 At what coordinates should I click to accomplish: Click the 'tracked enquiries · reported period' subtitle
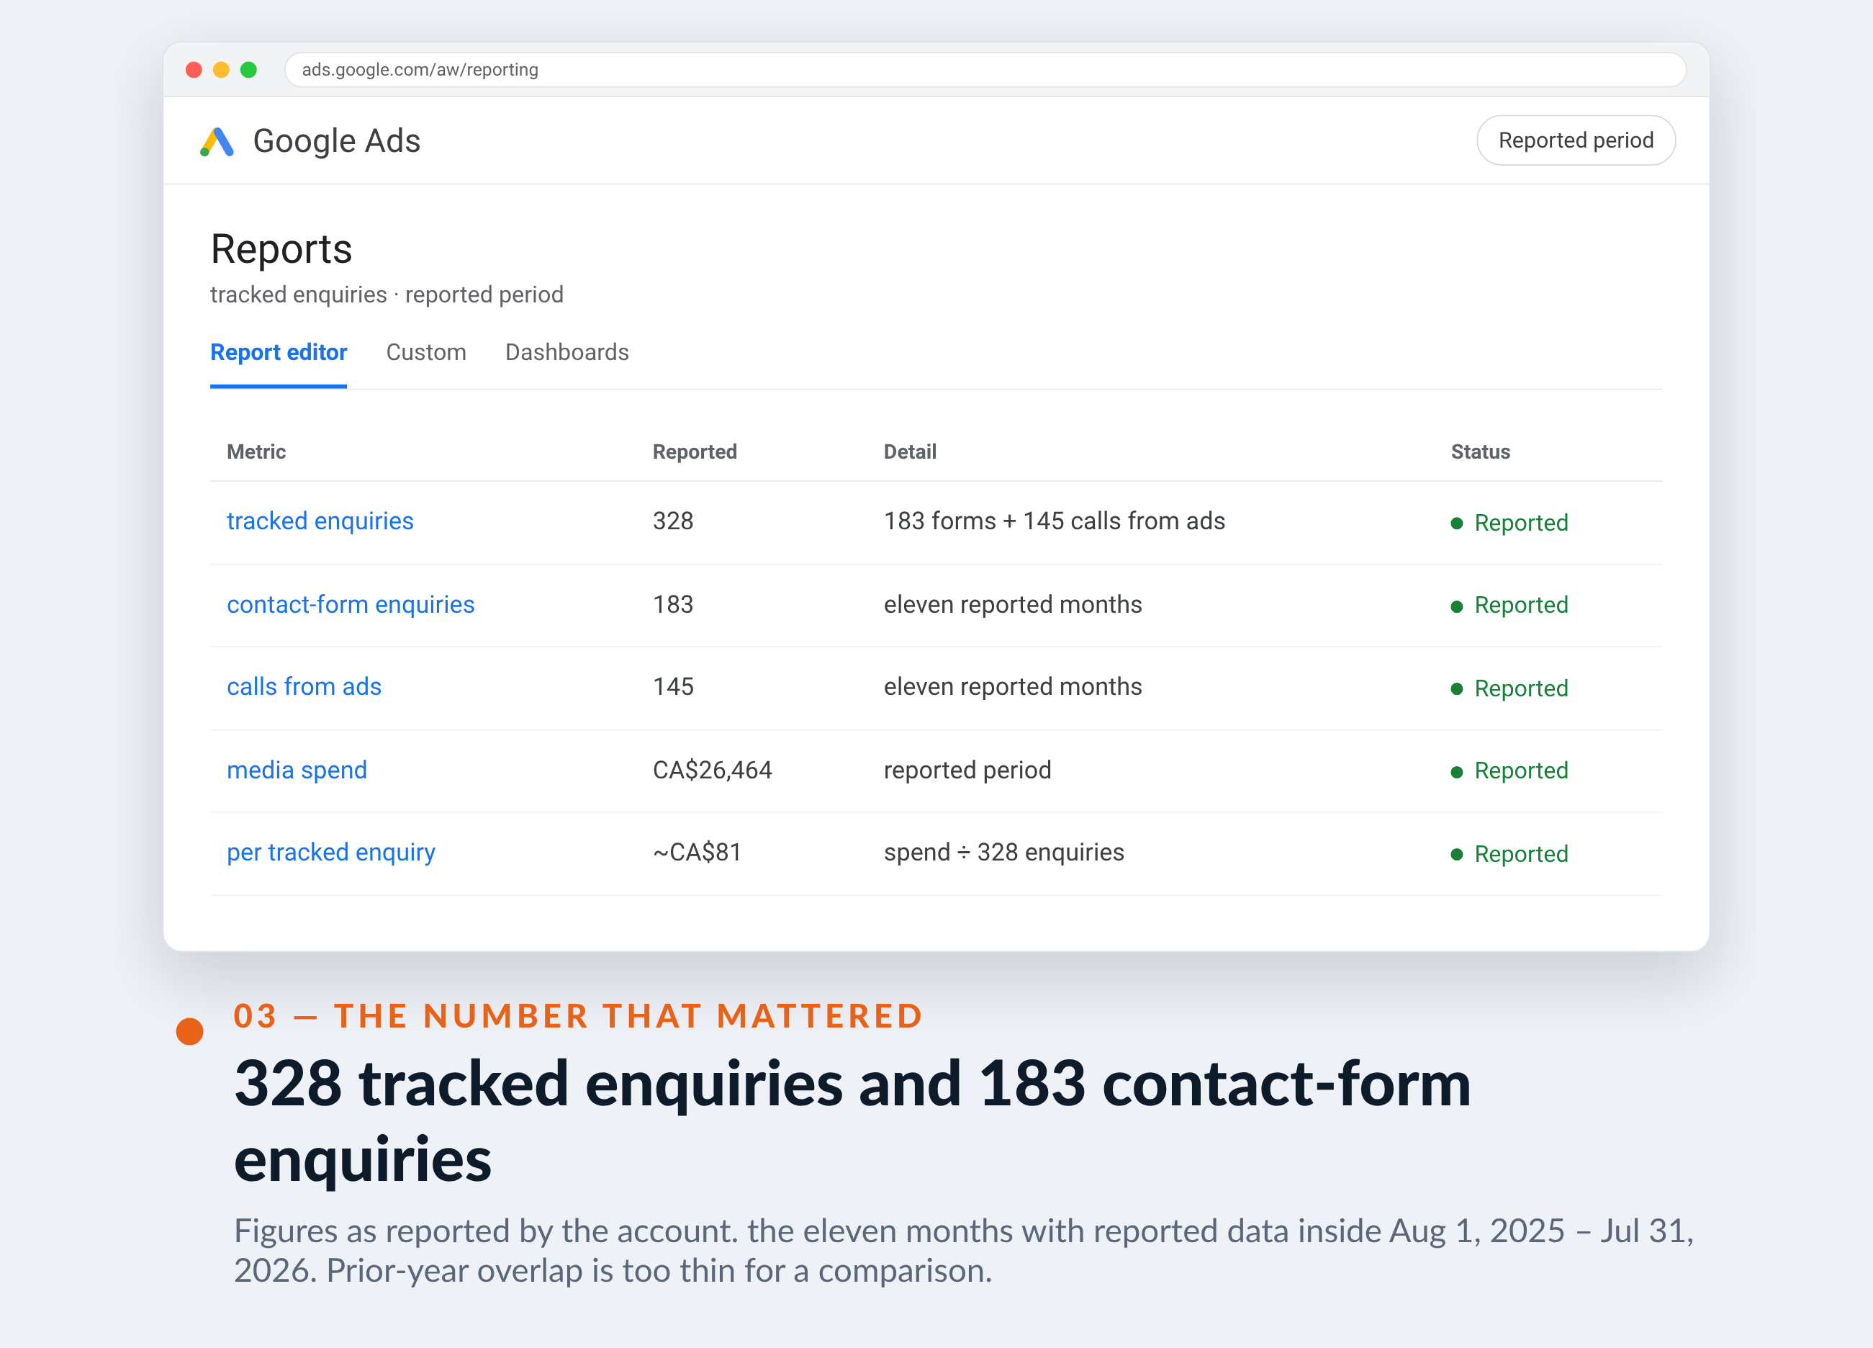click(387, 295)
